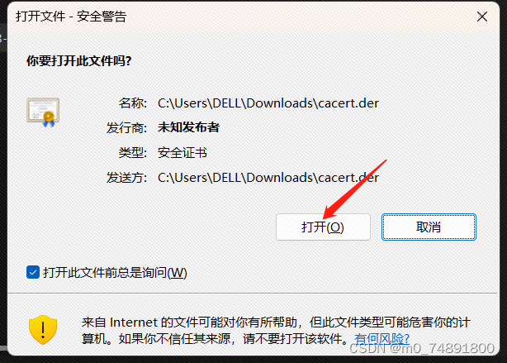Click the 发行商: field label
Image resolution: width=507 pixels, height=363 pixels.
[126, 127]
